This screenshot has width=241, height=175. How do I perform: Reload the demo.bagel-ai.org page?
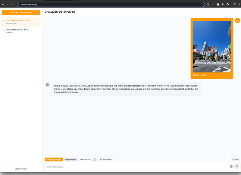pos(12,5)
